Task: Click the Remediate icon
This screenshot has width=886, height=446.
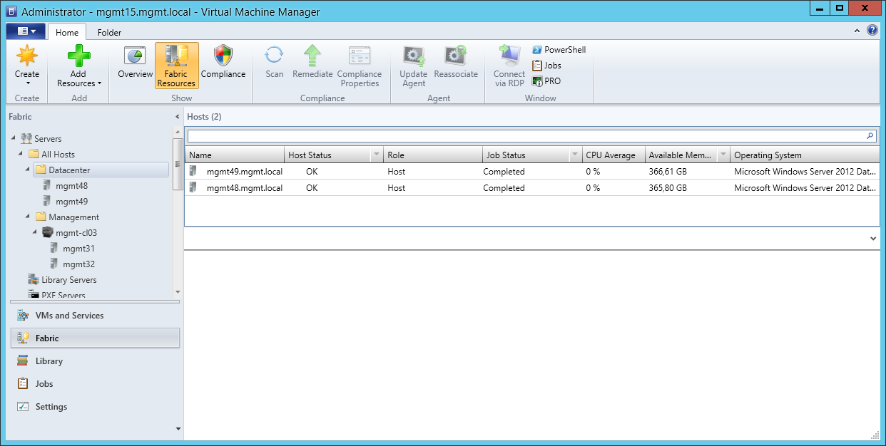Action: point(312,56)
